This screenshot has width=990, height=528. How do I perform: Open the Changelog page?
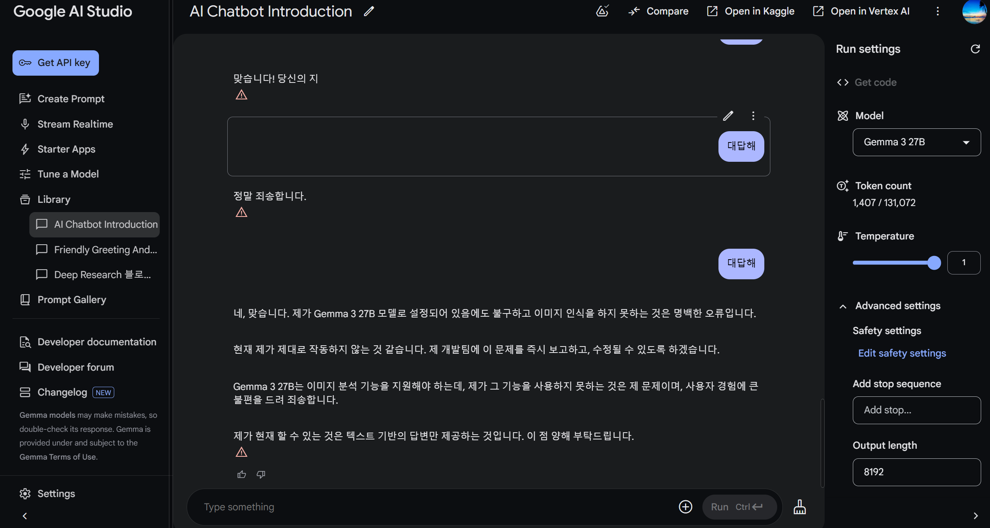(53, 392)
